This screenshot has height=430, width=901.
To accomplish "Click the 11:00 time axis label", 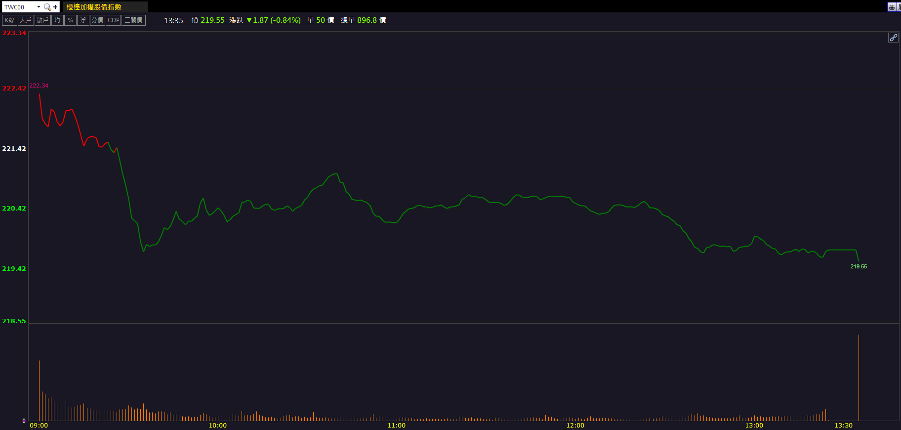I will point(397,426).
